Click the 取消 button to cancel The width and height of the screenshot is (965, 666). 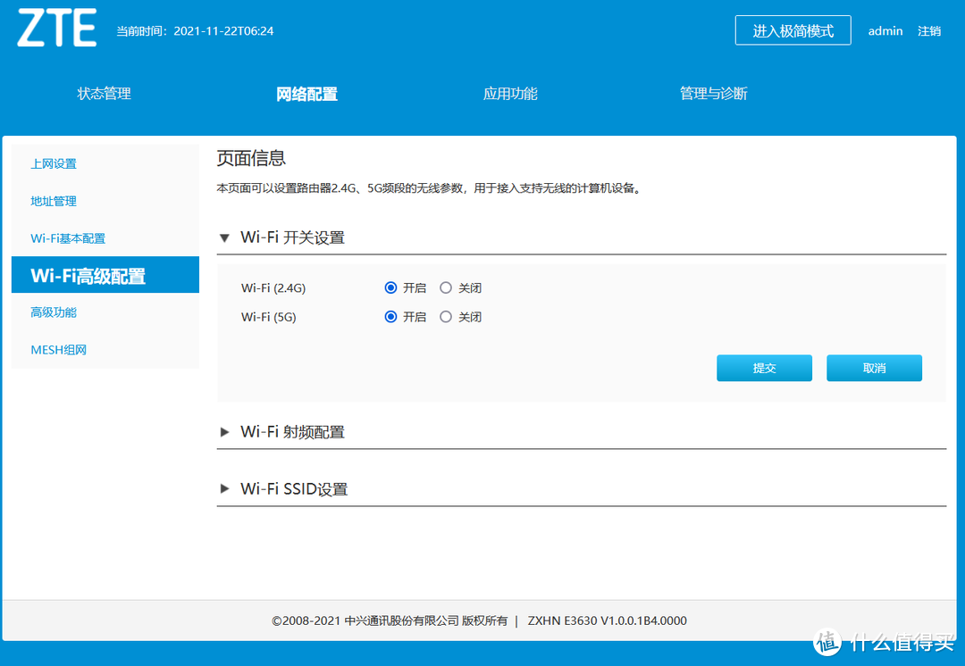[874, 367]
